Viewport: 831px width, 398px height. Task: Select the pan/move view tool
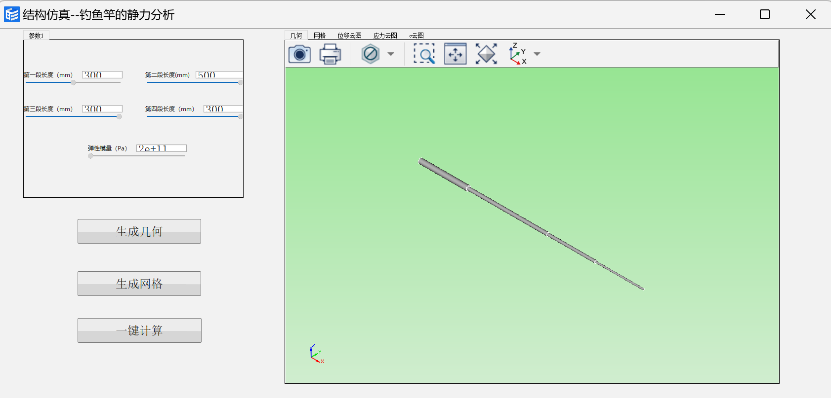456,54
